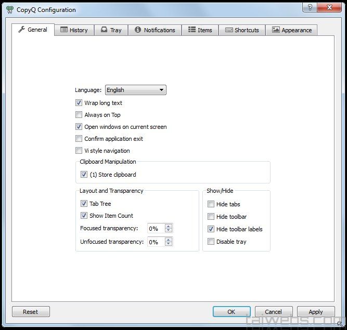Click the wrench icon on General tab
Screen dimensions: 347x330
pyautogui.click(x=21, y=30)
